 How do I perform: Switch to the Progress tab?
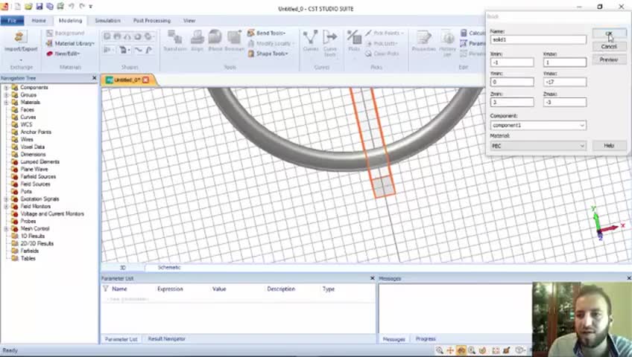click(x=426, y=339)
